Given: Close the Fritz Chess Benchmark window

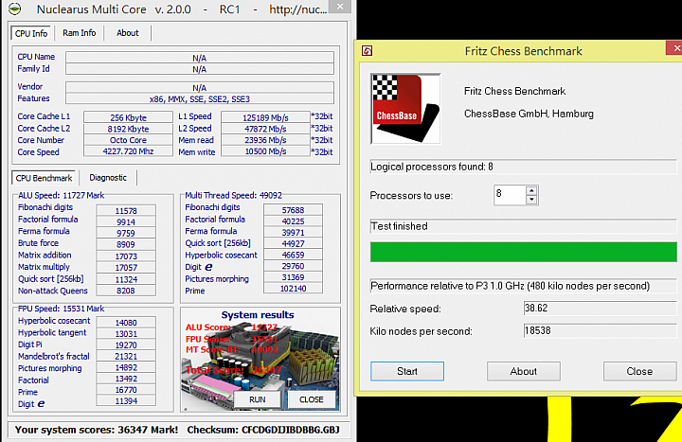Looking at the screenshot, I should coord(675,48).
